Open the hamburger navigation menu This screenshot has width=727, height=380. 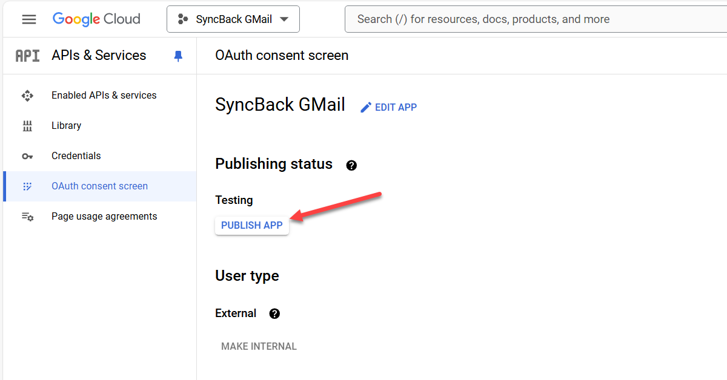29,19
